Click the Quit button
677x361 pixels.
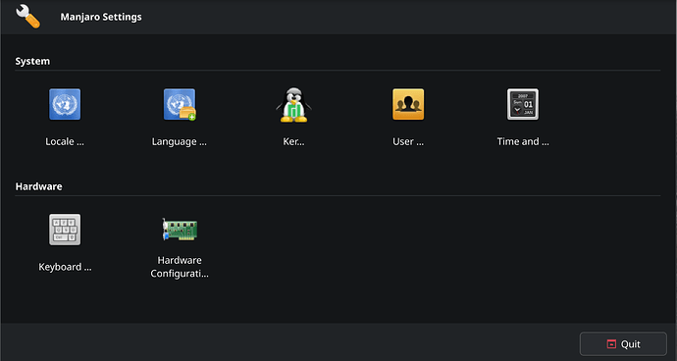pos(623,343)
